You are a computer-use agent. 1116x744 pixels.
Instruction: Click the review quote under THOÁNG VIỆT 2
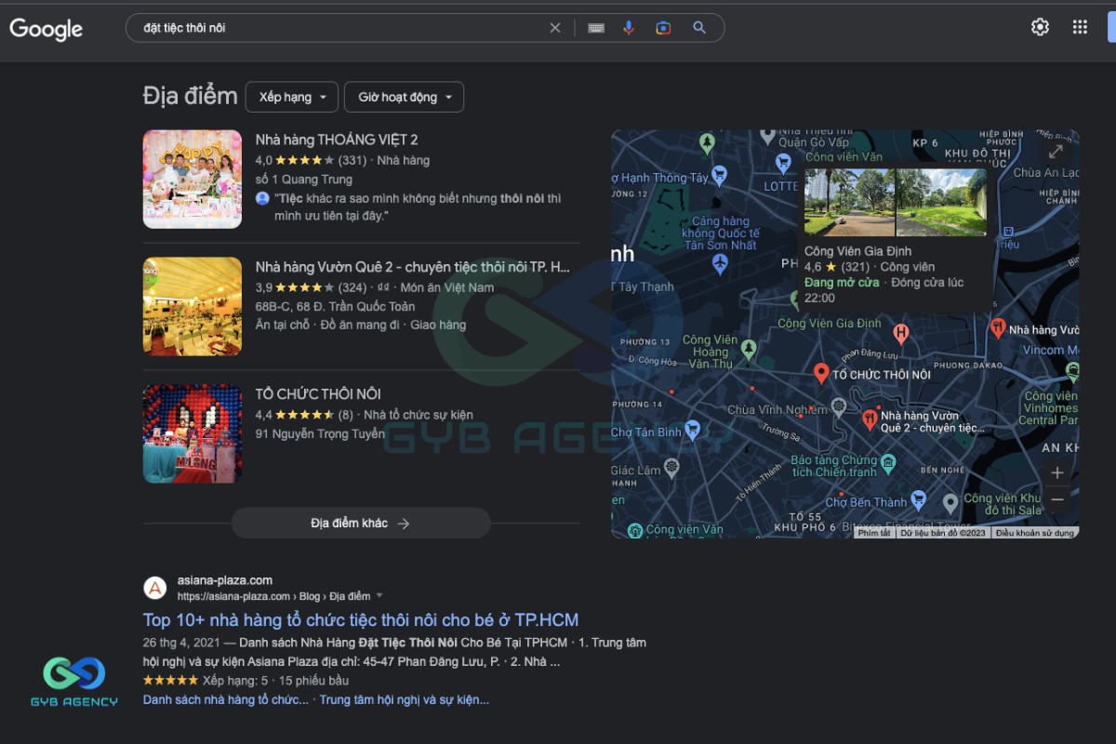pos(418,206)
